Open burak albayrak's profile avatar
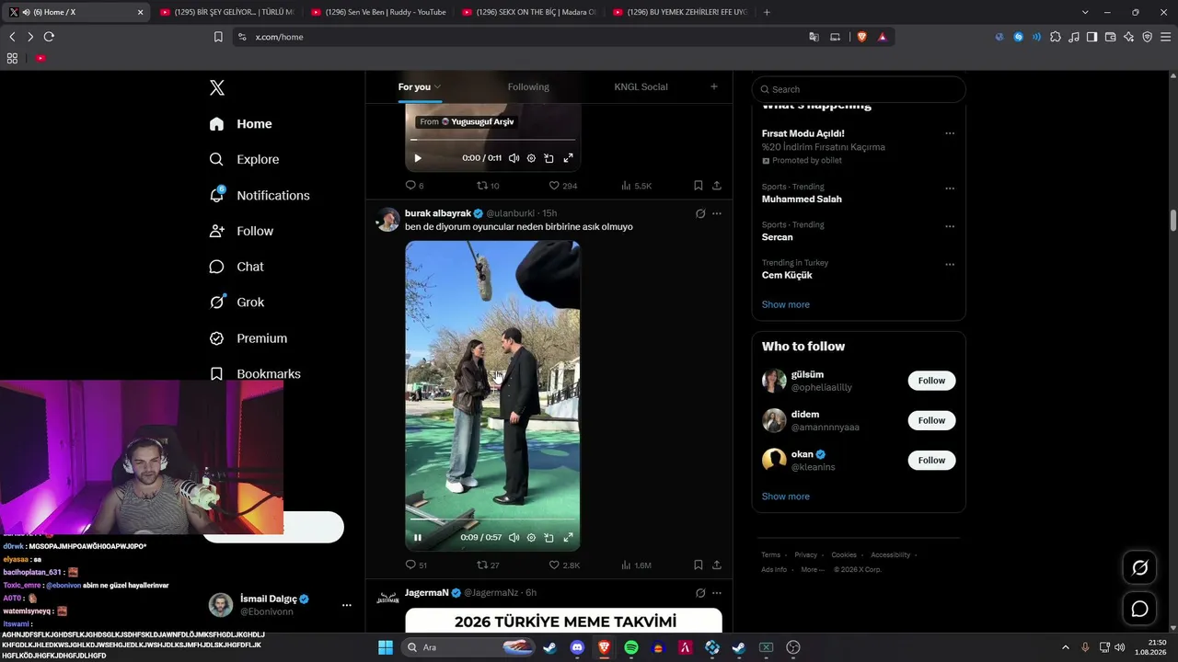 point(388,220)
